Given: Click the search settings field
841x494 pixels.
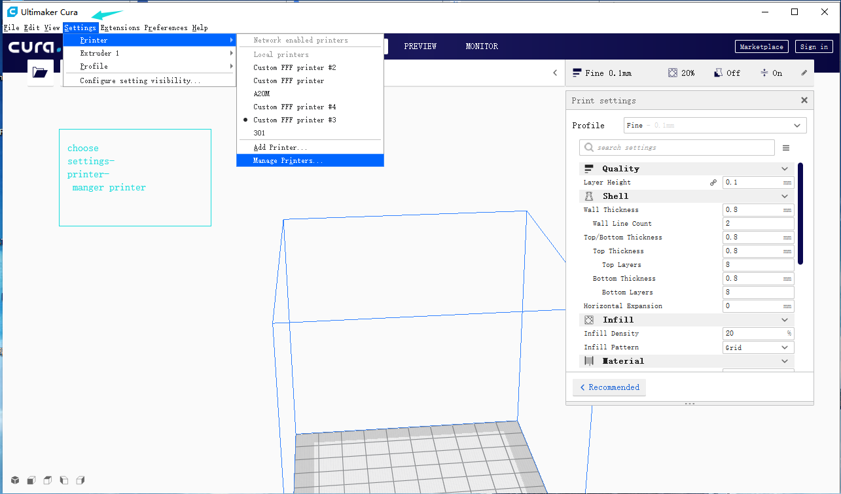Looking at the screenshot, I should coord(677,148).
